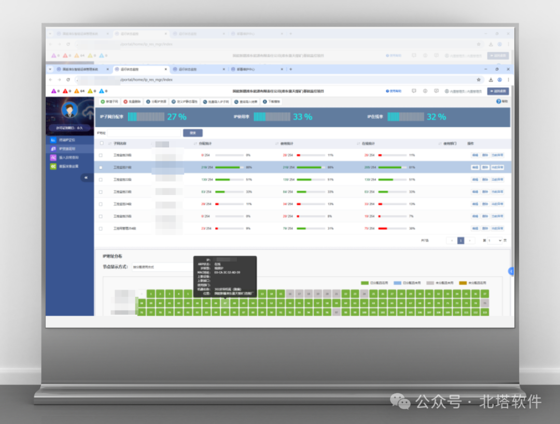Screen dimensions: 560x424
Task: Open 终端IP定位 in the sidebar
Action: pos(70,140)
